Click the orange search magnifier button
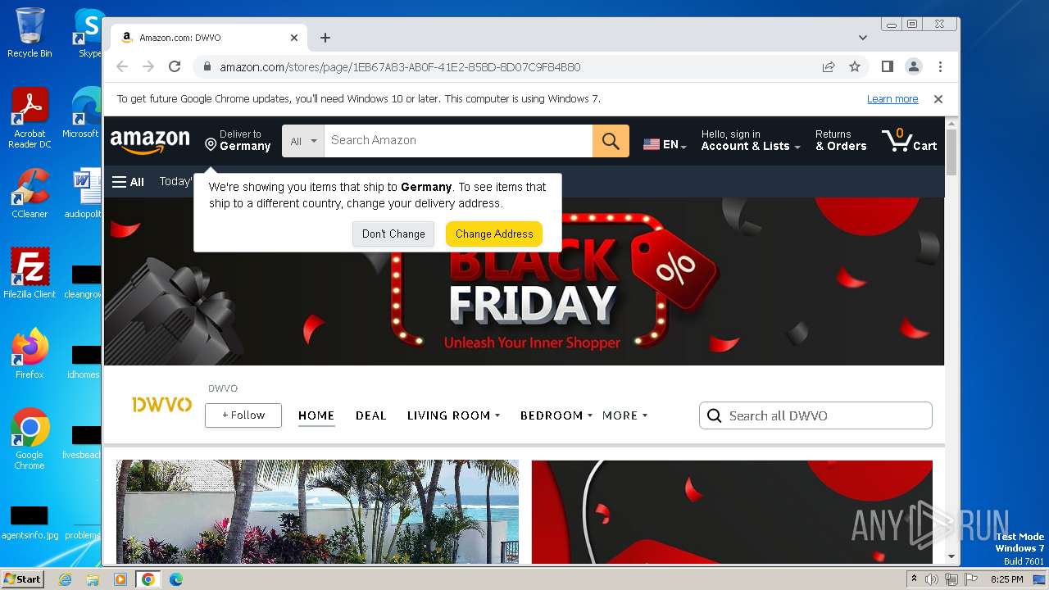1049x590 pixels. click(611, 141)
